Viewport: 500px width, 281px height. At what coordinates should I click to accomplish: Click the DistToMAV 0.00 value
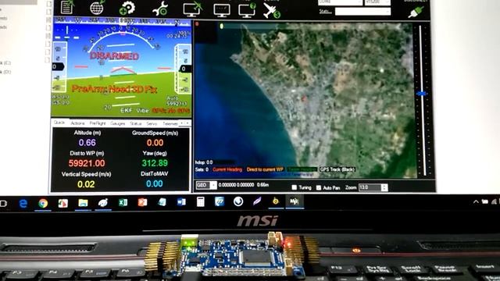pyautogui.click(x=155, y=184)
